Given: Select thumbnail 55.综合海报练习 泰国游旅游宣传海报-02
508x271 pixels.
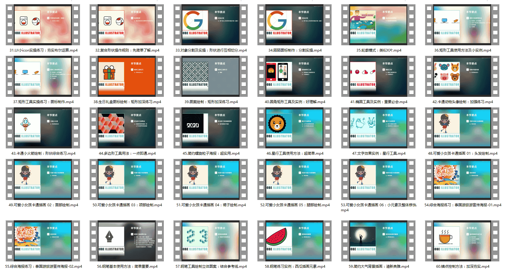Looking at the screenshot, I should coord(43,241).
